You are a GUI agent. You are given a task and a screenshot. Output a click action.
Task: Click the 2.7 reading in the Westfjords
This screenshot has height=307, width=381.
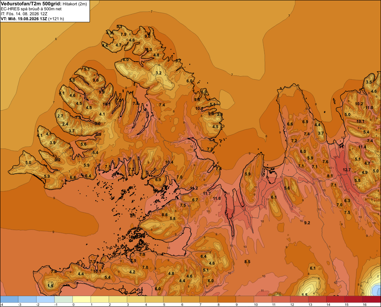60,116
